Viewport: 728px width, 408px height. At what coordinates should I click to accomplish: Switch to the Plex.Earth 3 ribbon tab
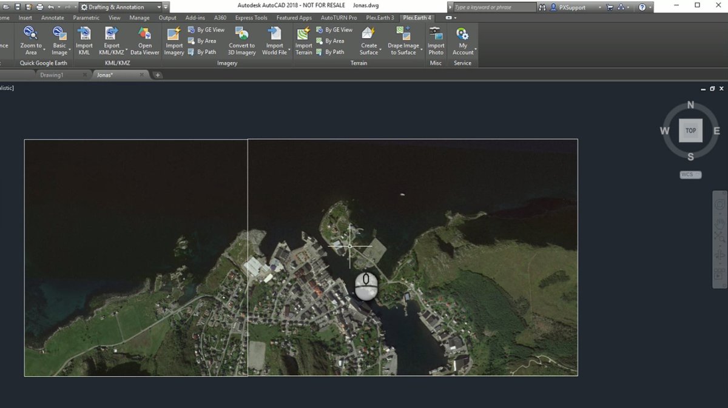click(379, 18)
